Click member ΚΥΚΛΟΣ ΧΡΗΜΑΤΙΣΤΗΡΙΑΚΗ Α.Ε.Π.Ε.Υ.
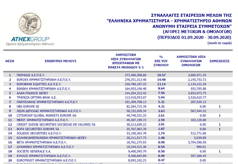Image resolution: width=238 pixels, height=164 pixels. [44, 156]
